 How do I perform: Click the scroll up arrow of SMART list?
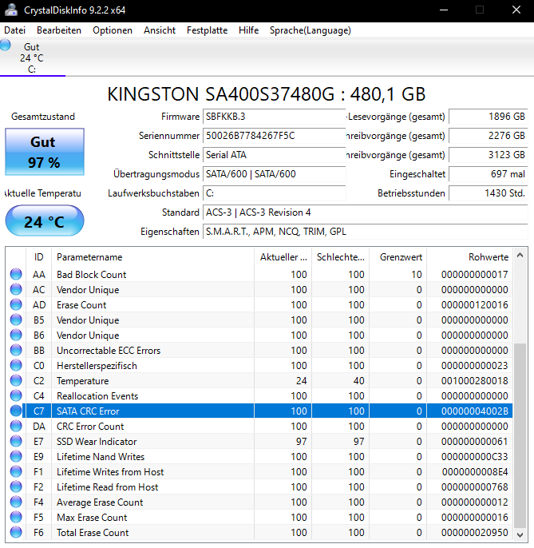pyautogui.click(x=520, y=255)
